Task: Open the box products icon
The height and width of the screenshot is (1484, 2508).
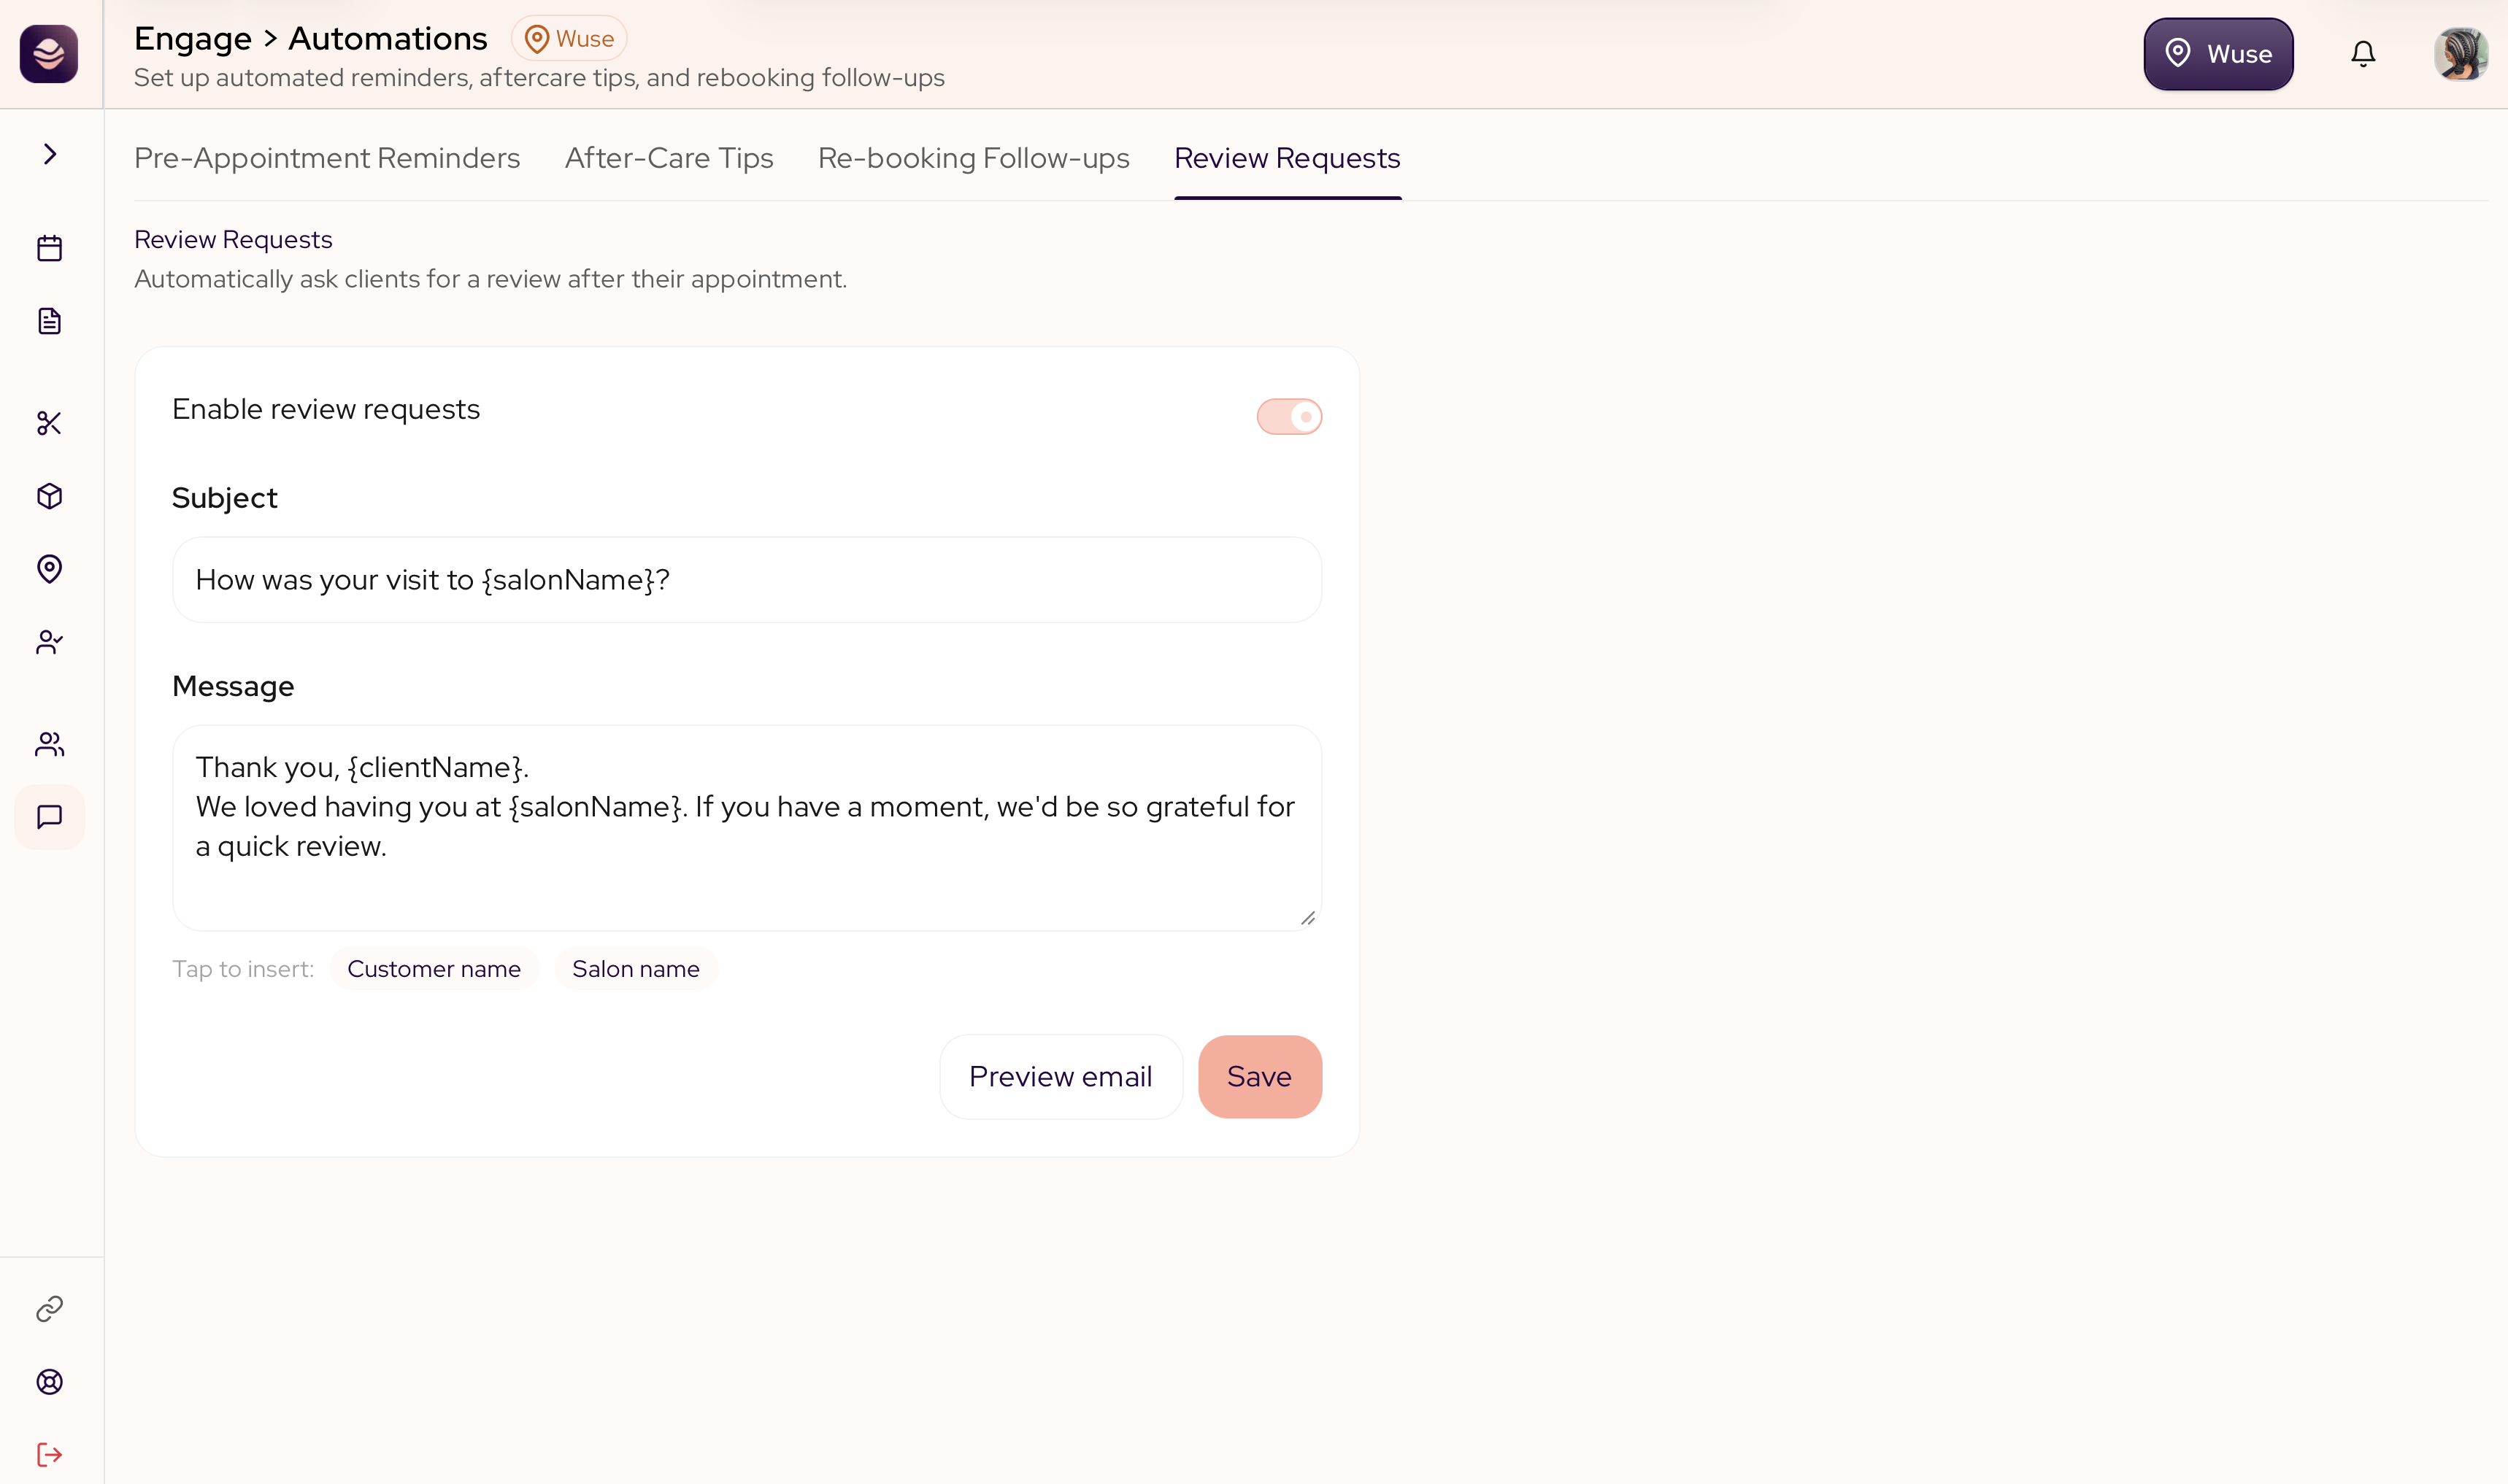Action: 49,496
